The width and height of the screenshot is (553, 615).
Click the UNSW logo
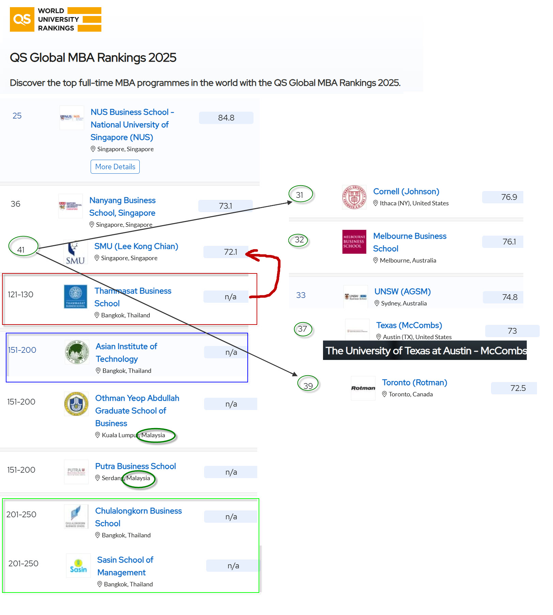356,297
